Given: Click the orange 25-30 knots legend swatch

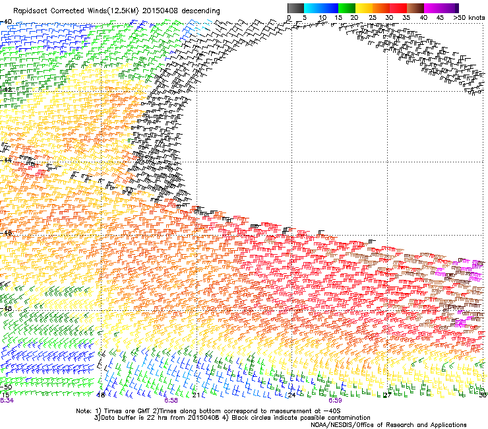Looking at the screenshot, I should [x=381, y=8].
